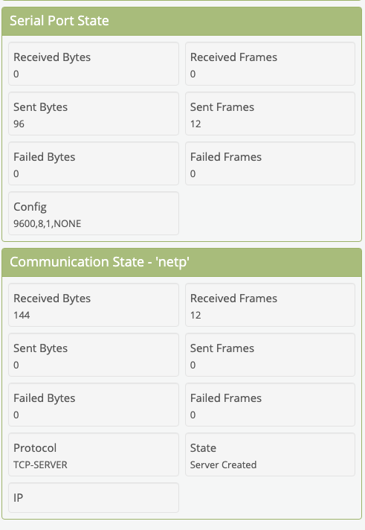Image resolution: width=365 pixels, height=530 pixels.
Task: Click the Sent Bytes value 96
Action: pos(19,124)
